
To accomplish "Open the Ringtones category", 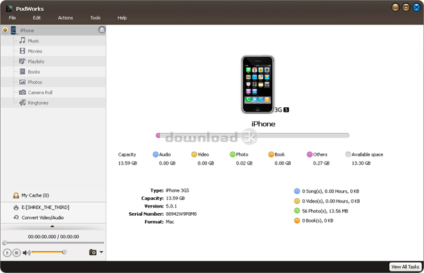I will [37, 102].
